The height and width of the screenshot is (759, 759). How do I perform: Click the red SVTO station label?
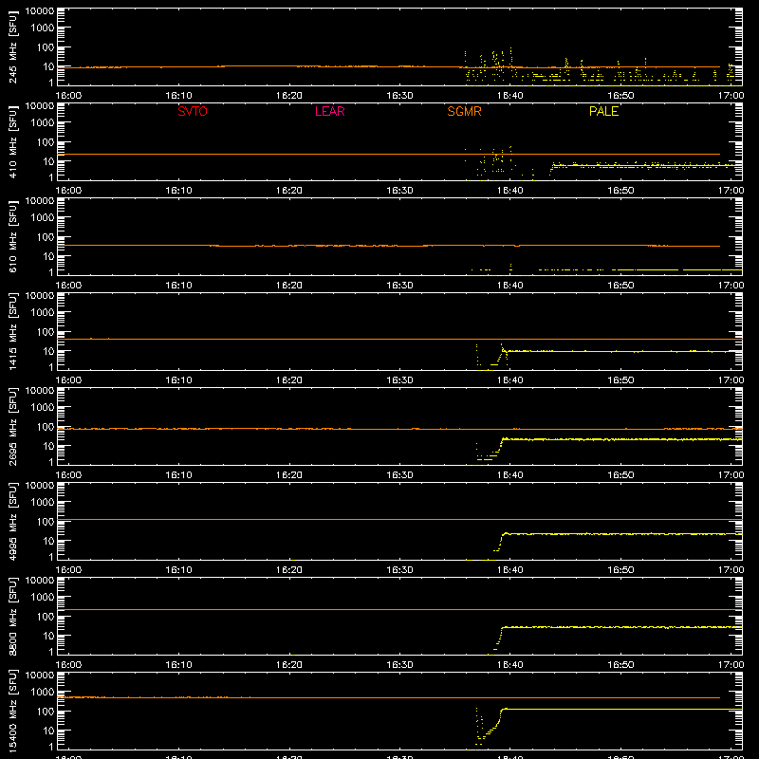coord(193,111)
